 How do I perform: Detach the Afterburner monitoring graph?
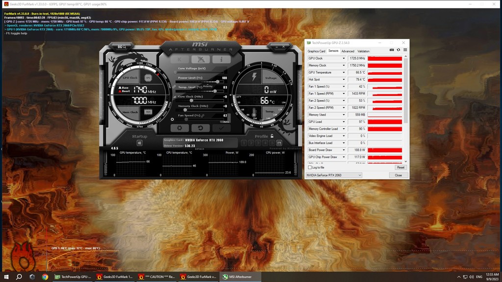[x=200, y=149]
